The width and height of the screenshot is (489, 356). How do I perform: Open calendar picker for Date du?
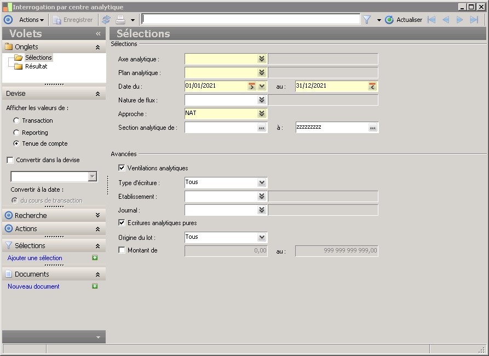(x=252, y=86)
